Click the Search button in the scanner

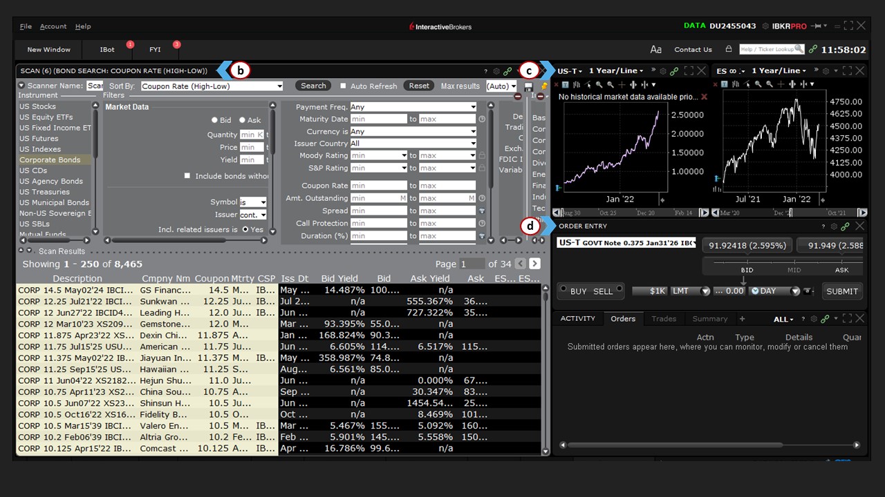(x=313, y=86)
